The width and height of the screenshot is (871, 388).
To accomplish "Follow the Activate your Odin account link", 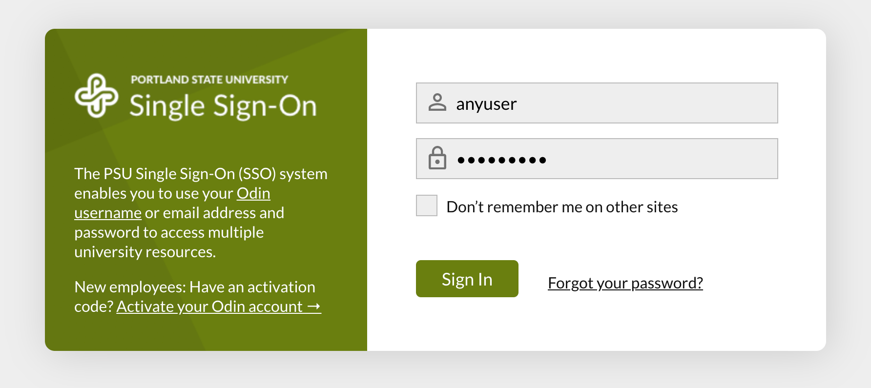I will [x=219, y=306].
